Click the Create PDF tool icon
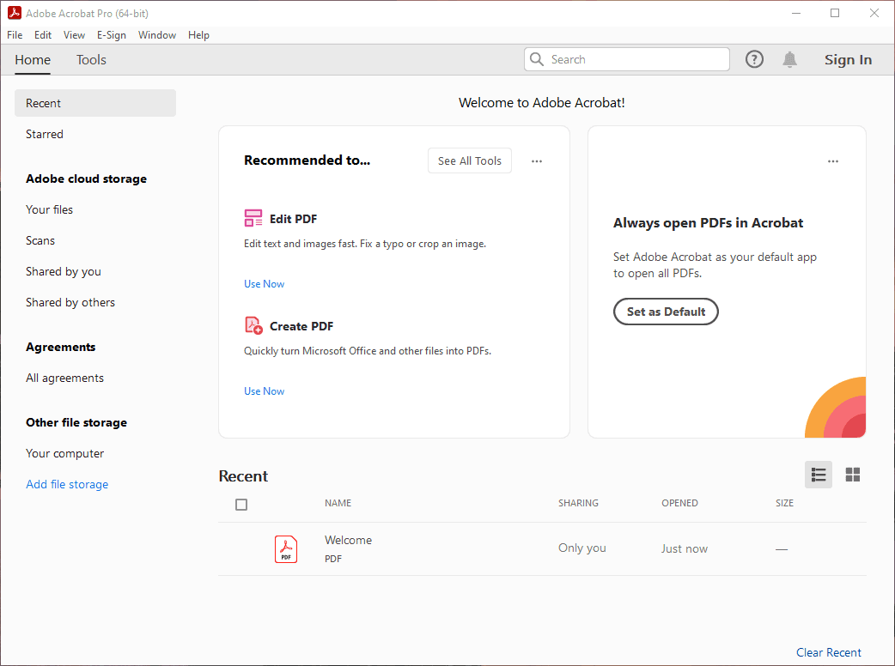This screenshot has width=895, height=666. (x=253, y=325)
